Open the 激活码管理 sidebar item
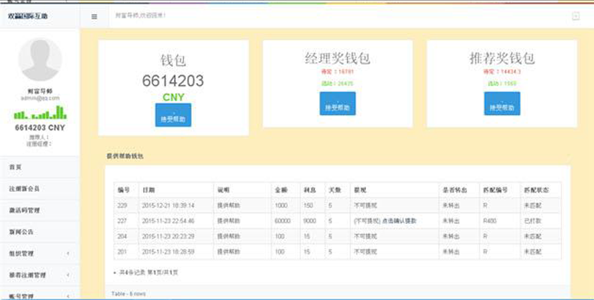Viewport: 594px width, 300px height. (x=39, y=210)
